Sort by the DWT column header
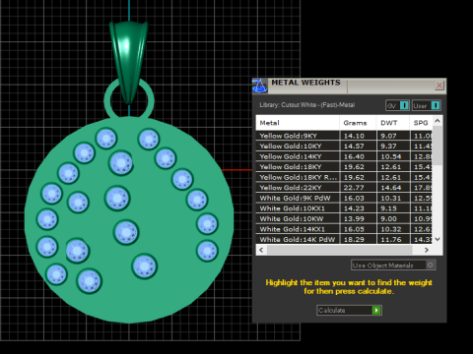This screenshot has width=473, height=354. tap(393, 123)
